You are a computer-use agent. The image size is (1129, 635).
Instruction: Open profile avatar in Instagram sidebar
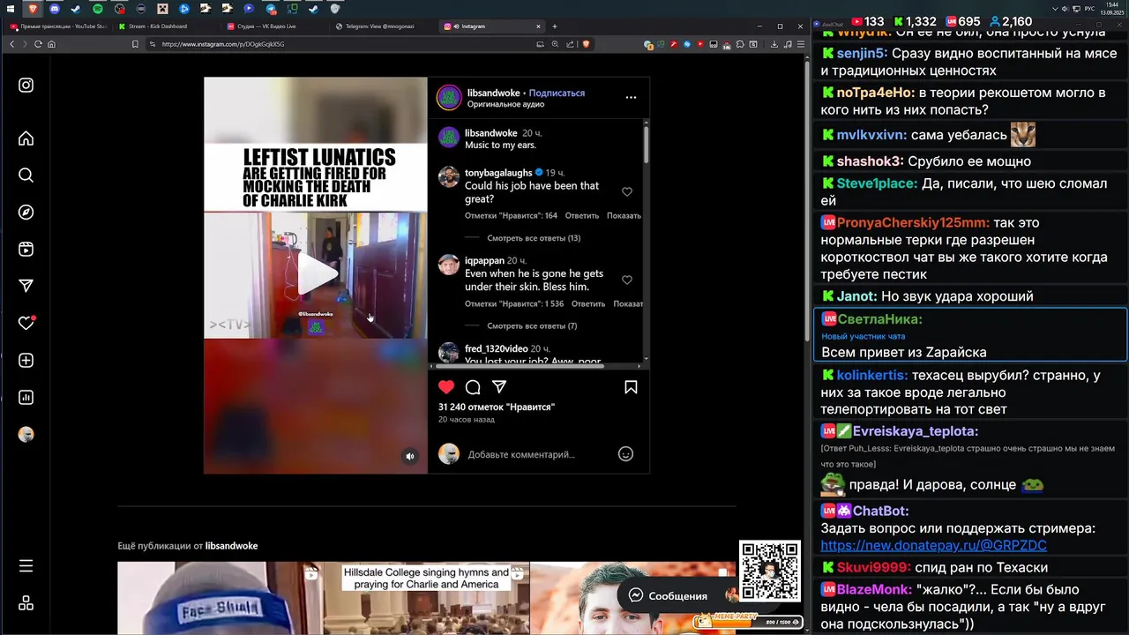click(26, 434)
